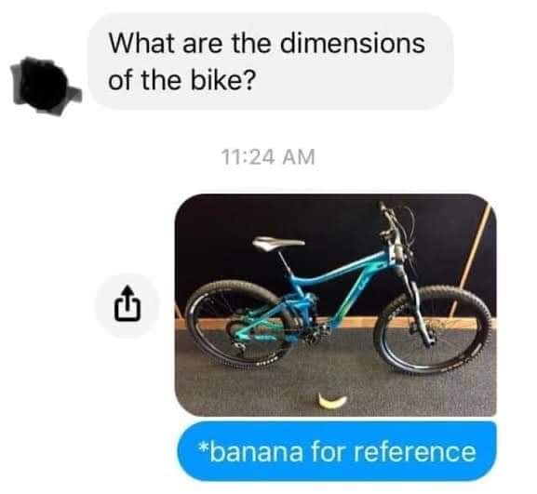Click the bike's saddle in the photo
This screenshot has height=494, width=537.
pyautogui.click(x=278, y=243)
